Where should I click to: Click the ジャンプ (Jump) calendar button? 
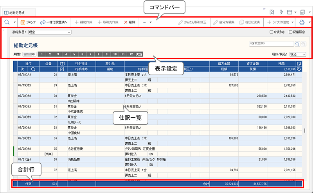coord(28,22)
